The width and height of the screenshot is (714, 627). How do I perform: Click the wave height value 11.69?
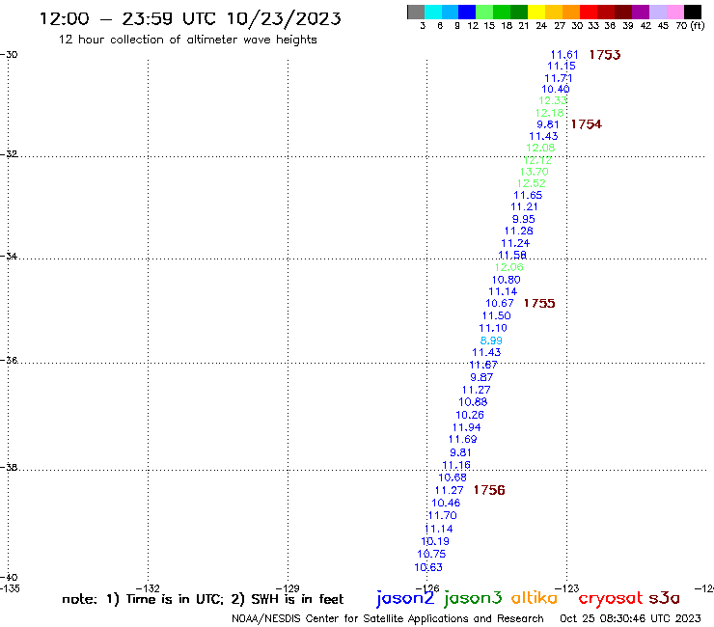pyautogui.click(x=463, y=440)
